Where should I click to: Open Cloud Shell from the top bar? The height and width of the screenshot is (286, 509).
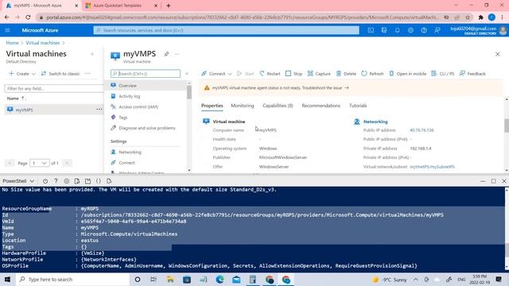[371, 30]
